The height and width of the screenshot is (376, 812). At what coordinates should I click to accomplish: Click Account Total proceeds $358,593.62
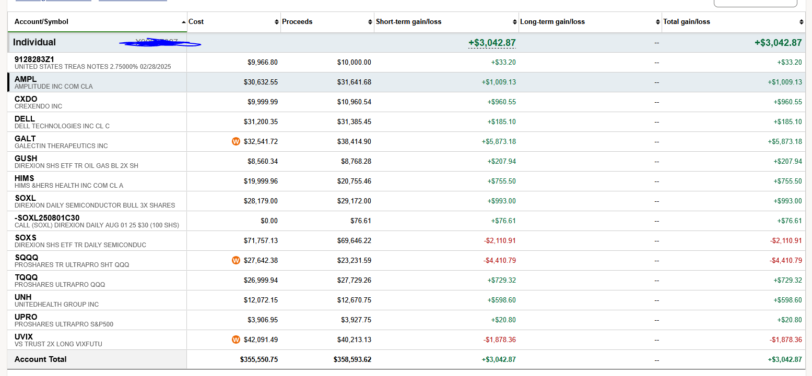(x=352, y=359)
